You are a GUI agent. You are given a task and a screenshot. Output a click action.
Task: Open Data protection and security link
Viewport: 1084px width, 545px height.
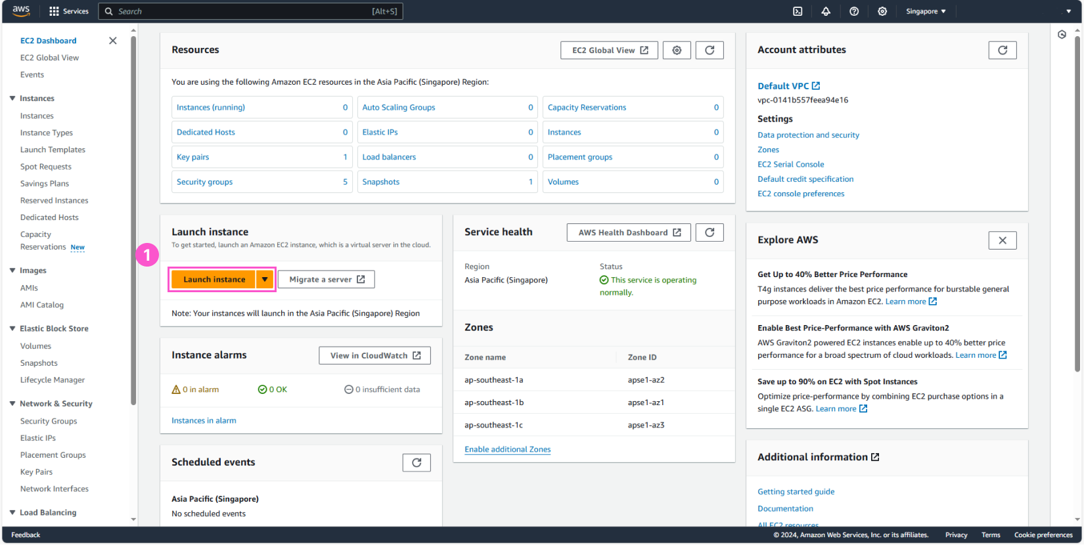808,135
